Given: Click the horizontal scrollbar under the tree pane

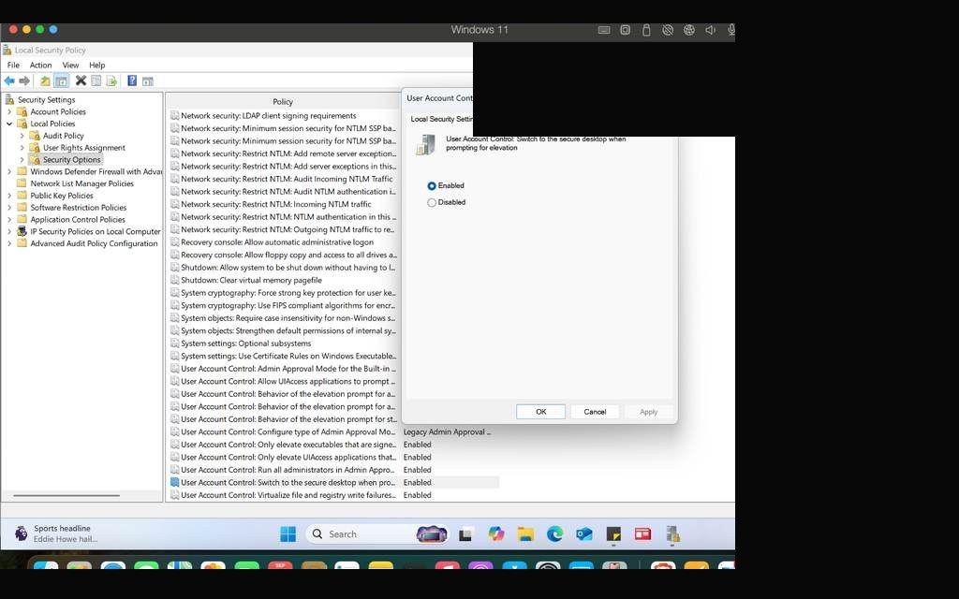Looking at the screenshot, I should [x=66, y=496].
